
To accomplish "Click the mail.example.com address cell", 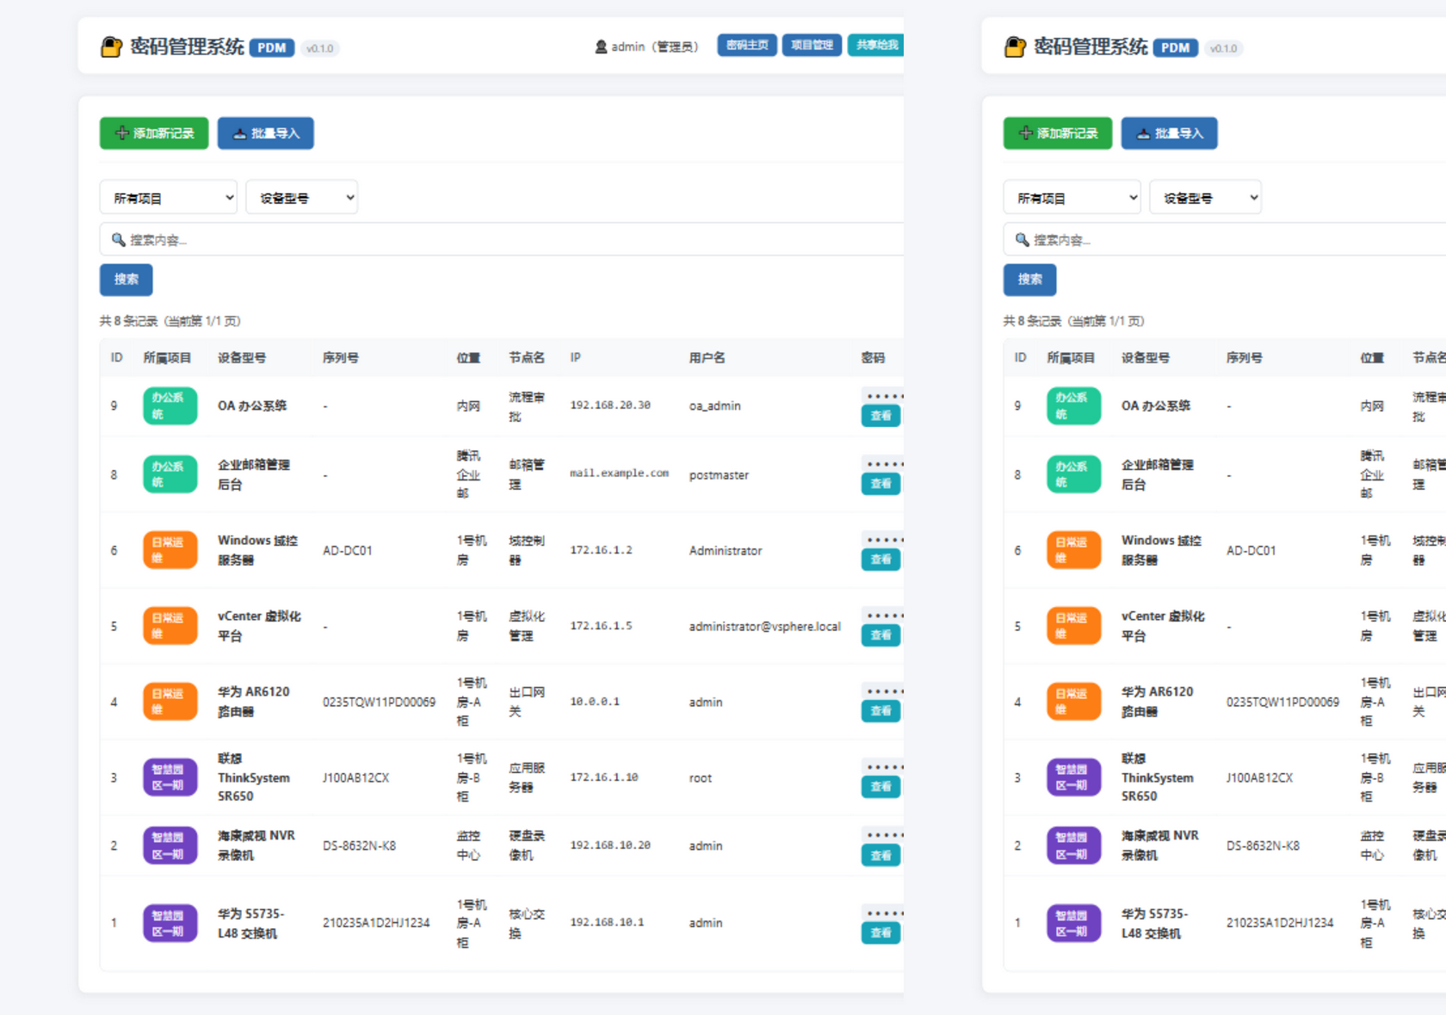I will (619, 473).
